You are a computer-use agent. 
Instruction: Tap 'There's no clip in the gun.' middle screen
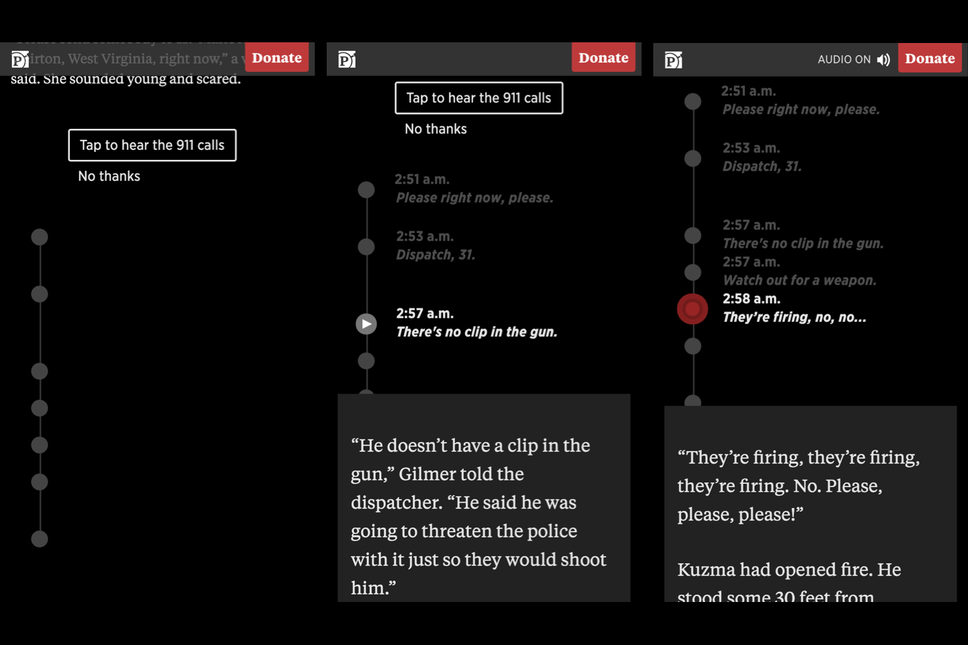click(x=477, y=332)
